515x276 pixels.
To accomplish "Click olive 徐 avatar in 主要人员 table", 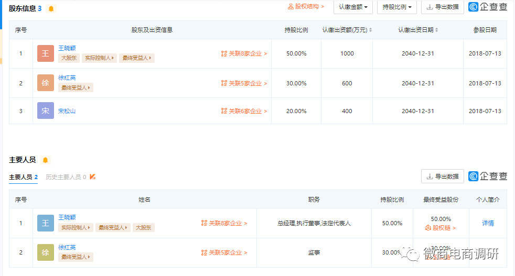I will 45,252.
